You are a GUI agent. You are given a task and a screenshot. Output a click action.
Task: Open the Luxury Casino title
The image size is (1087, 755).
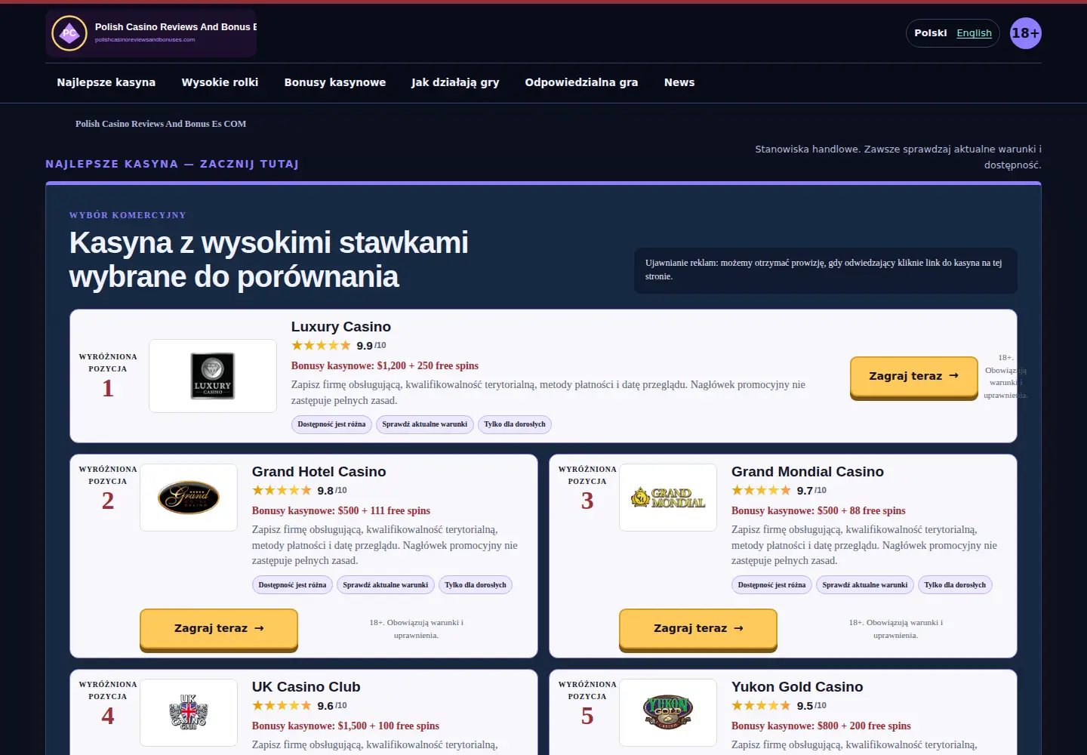point(341,327)
